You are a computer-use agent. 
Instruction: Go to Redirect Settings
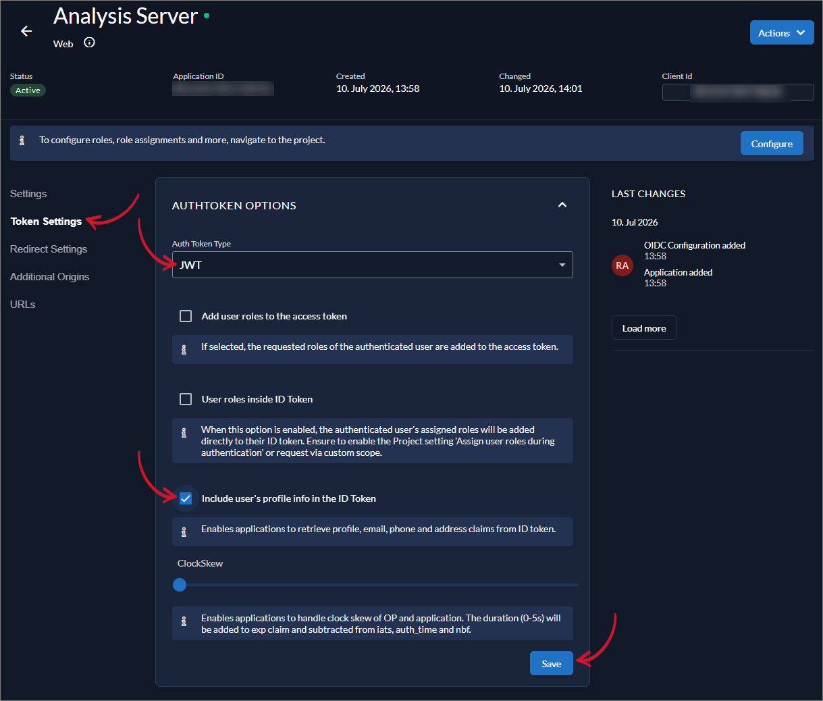click(x=49, y=249)
